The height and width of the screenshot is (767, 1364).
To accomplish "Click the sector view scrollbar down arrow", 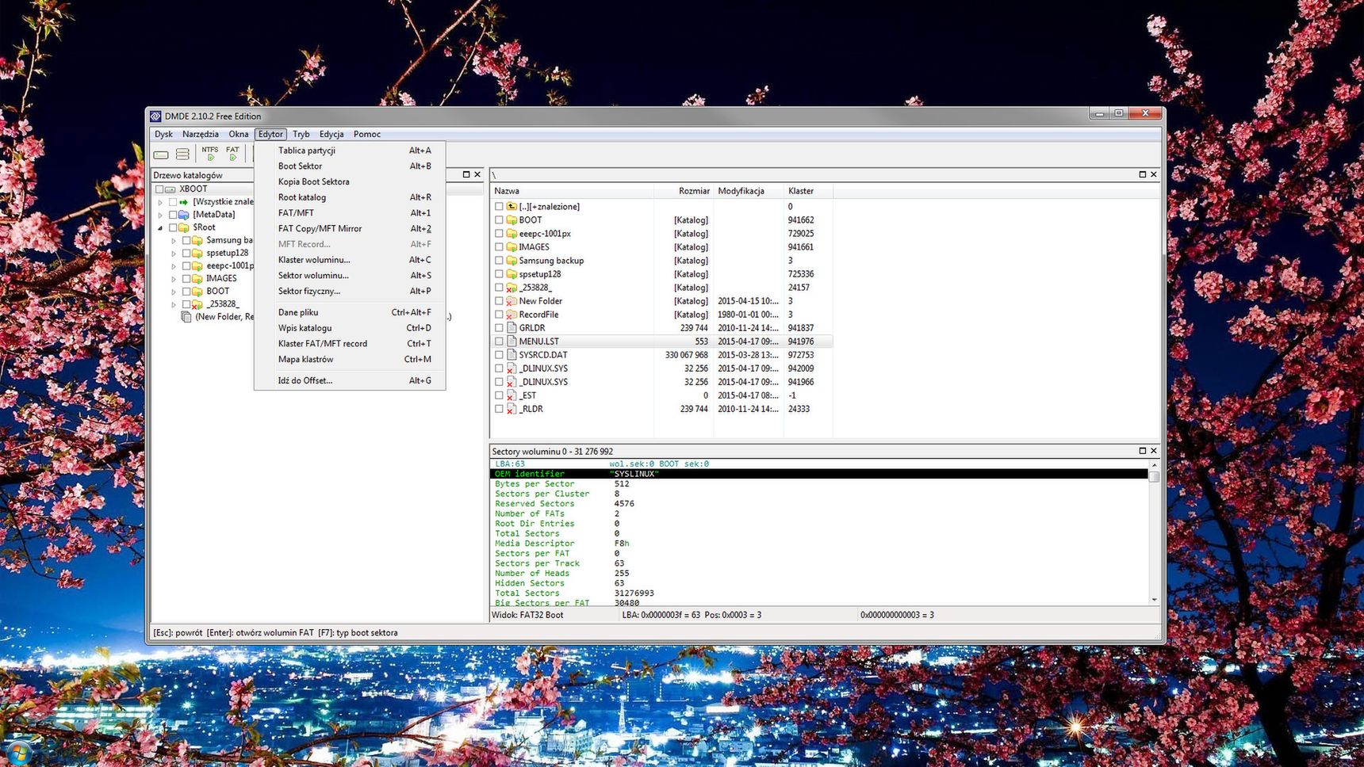I will pos(1154,600).
